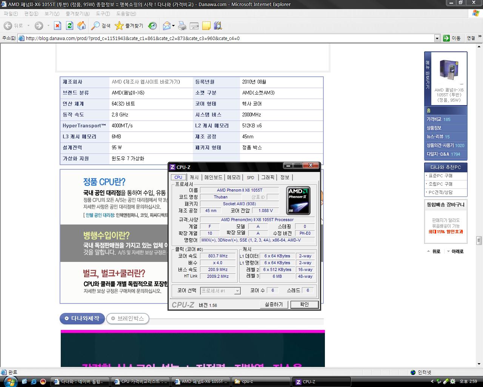Click the 확인 button in CPU-Z
This screenshot has width=483, height=387.
[304, 305]
